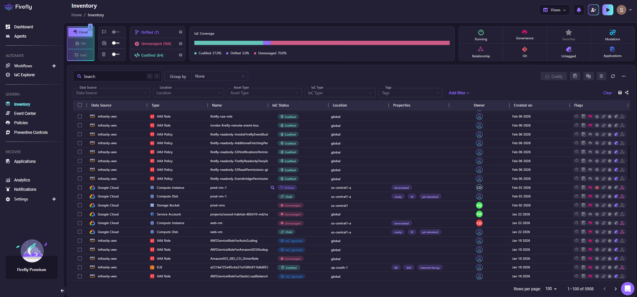Click the invite user icon in the header
The height and width of the screenshot is (297, 637).
593,10
